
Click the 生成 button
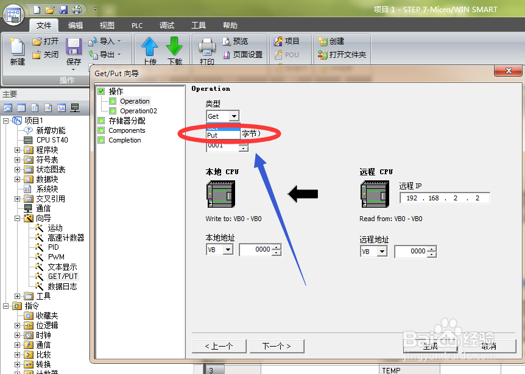pos(430,346)
